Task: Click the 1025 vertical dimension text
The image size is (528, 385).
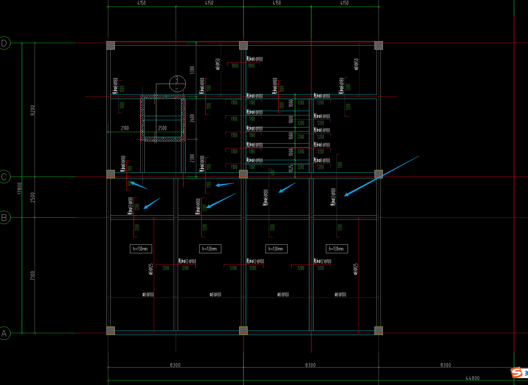Action: click(x=291, y=168)
